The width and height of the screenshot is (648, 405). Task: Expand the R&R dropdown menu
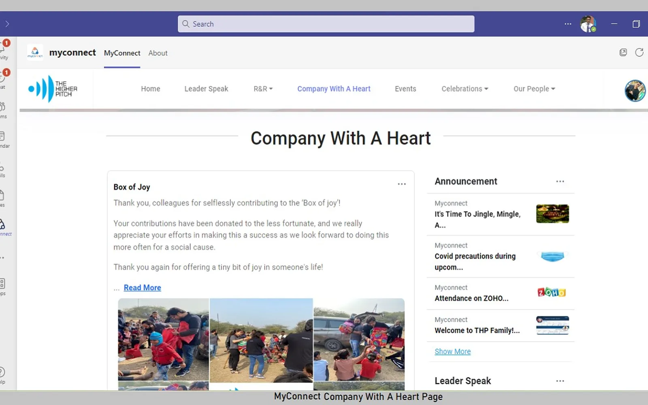point(263,89)
